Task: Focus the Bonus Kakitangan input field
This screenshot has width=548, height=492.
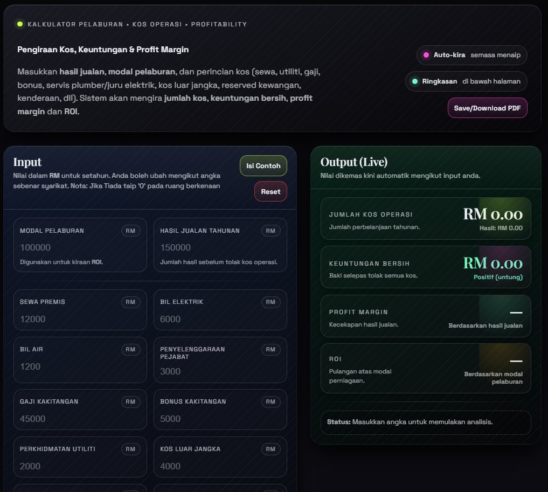Action: tap(220, 419)
